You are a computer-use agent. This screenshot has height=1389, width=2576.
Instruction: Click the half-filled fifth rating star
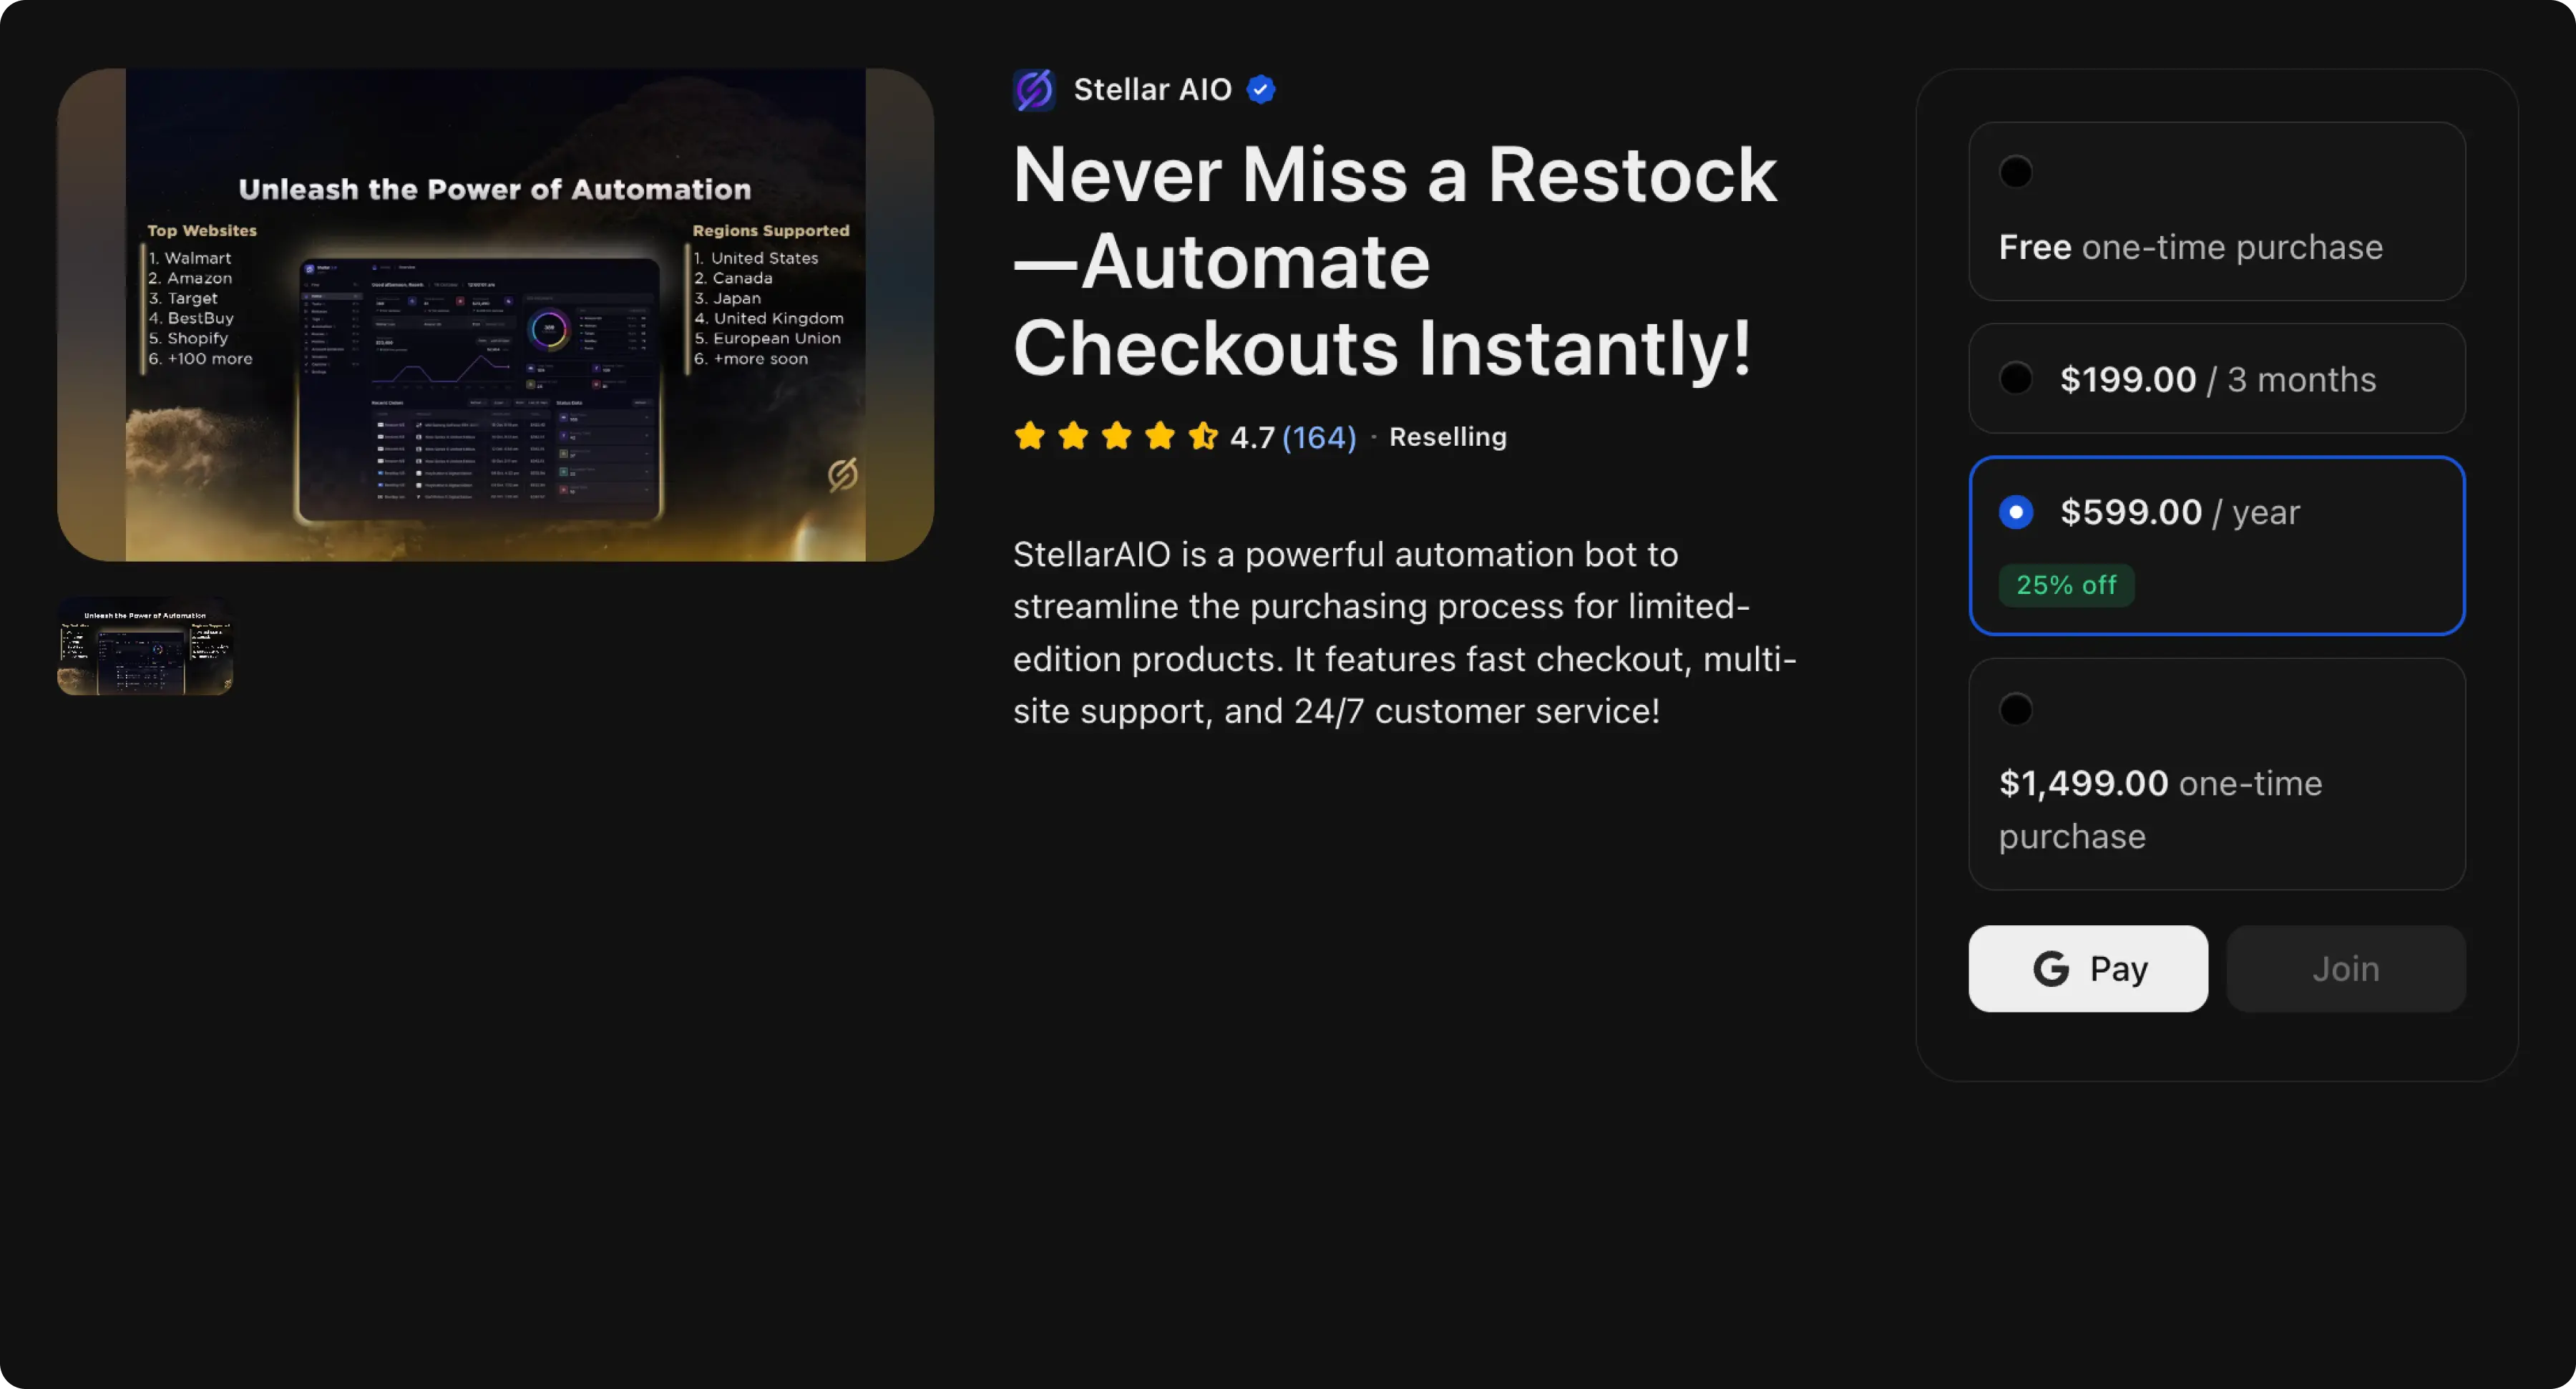1203,436
